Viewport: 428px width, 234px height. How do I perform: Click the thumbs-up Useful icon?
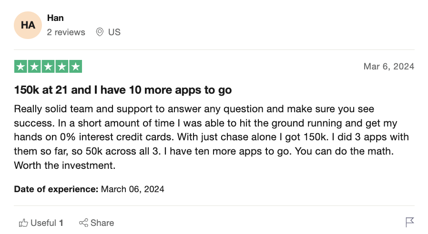tap(23, 223)
